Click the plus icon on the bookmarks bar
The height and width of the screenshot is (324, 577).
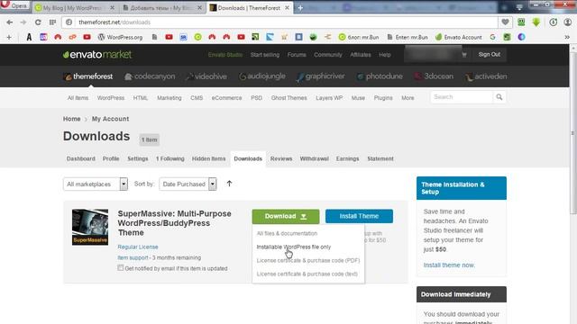[9, 37]
